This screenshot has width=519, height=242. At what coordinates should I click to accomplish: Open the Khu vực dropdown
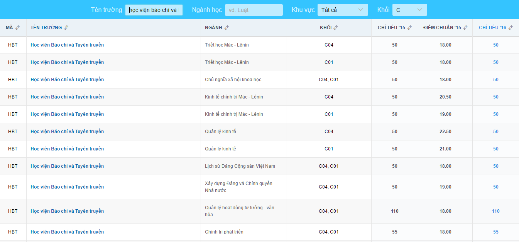pos(342,10)
